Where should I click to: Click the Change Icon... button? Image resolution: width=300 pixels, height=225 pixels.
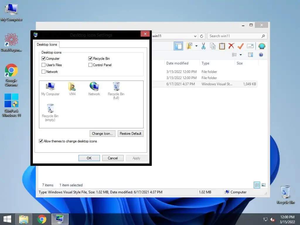click(x=102, y=134)
